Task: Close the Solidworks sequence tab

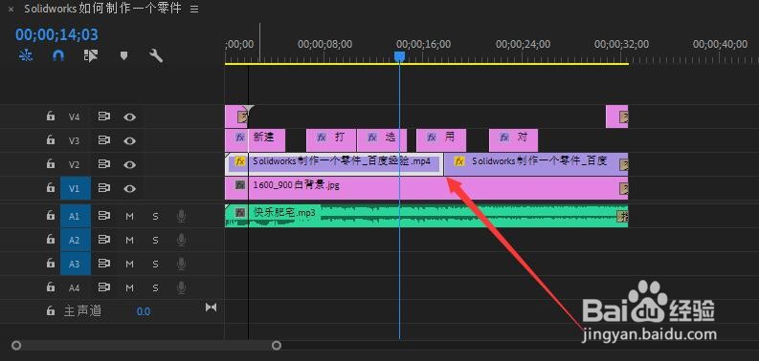Action: tap(11, 10)
